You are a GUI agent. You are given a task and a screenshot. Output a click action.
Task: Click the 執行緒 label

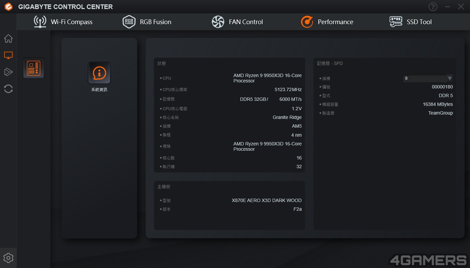169,166
